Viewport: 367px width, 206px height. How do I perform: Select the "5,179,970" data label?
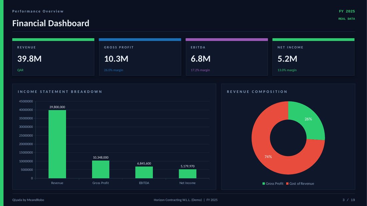click(188, 166)
